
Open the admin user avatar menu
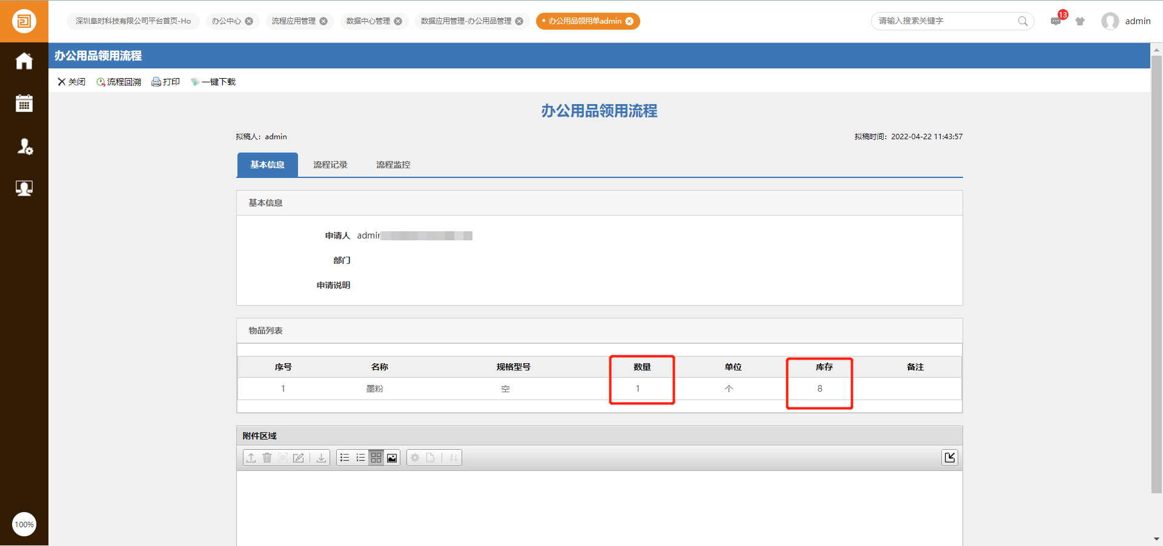tap(1110, 21)
